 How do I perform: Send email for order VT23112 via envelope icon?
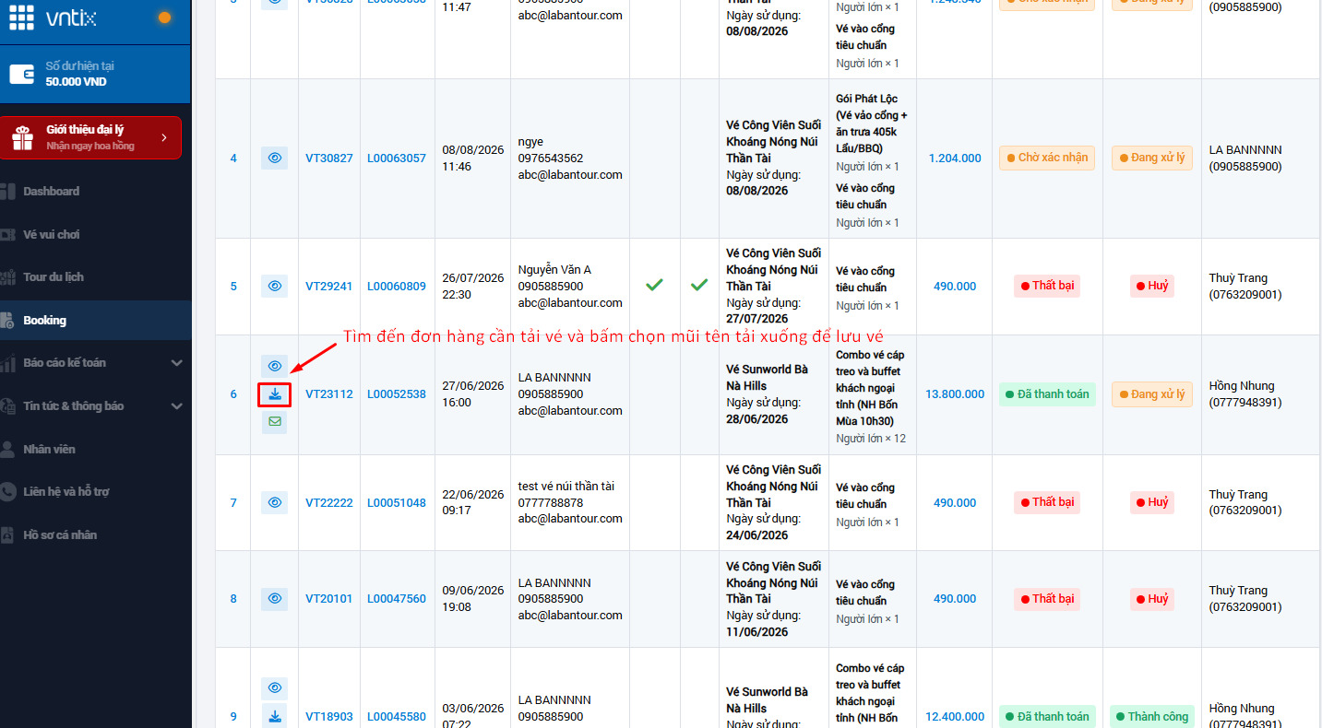coord(274,422)
